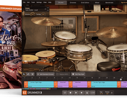Switch to the Drums tab
This screenshot has width=127, height=102.
(x=61, y=3)
